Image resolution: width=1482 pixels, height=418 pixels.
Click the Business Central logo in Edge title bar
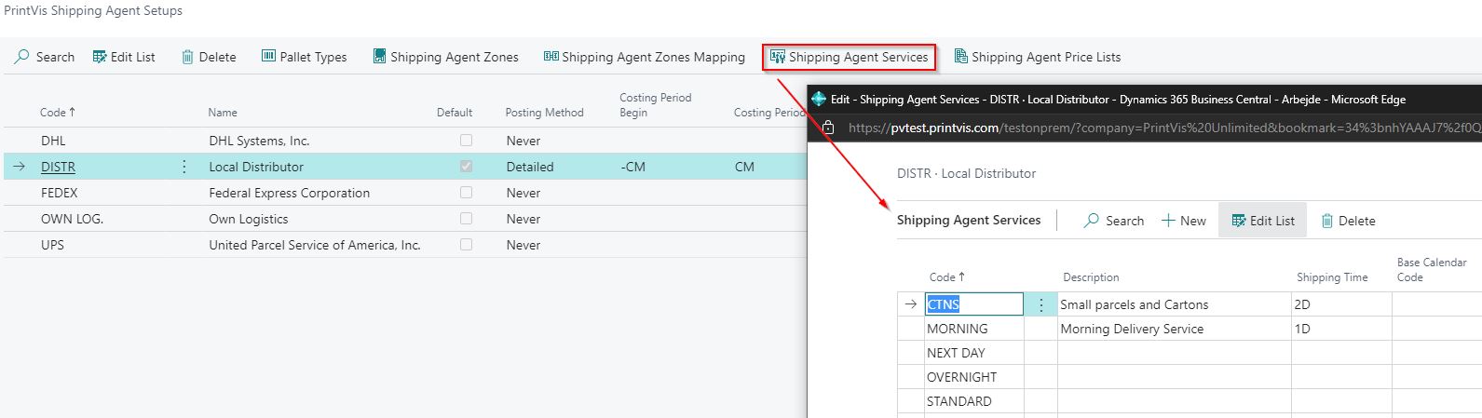tap(819, 99)
